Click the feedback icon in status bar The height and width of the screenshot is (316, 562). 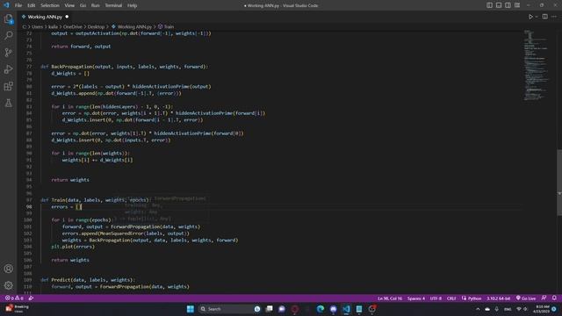click(x=544, y=298)
